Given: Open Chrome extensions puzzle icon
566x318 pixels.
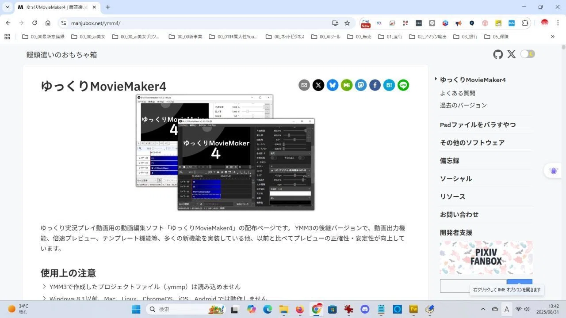Looking at the screenshot, I should [525, 23].
